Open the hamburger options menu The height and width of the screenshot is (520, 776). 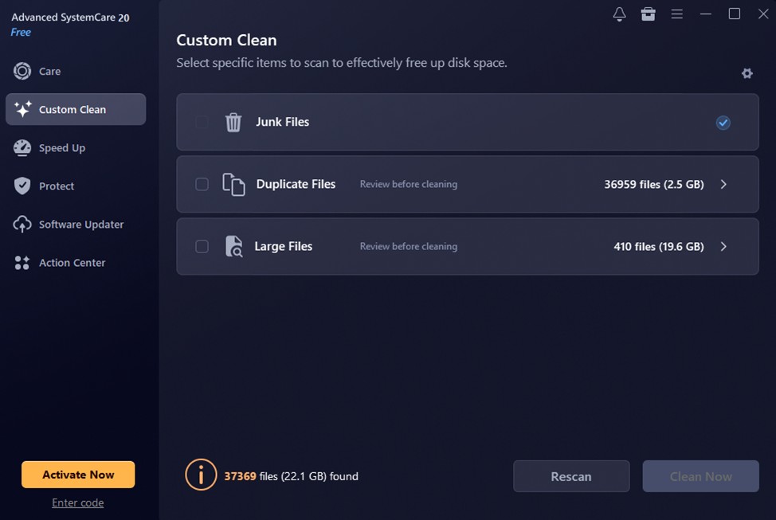point(676,14)
